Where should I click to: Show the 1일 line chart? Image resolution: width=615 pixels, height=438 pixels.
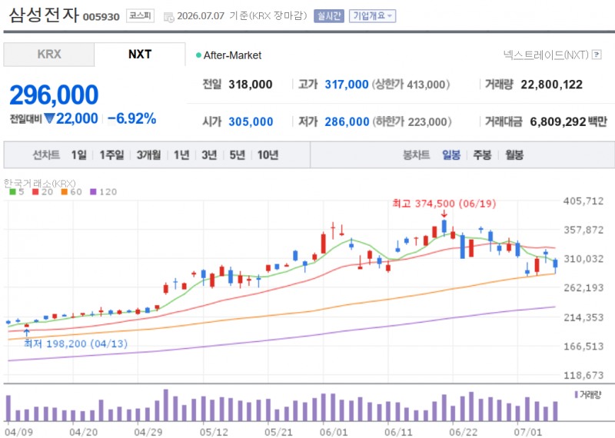click(x=79, y=155)
